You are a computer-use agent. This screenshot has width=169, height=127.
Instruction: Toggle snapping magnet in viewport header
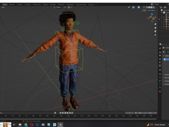tap(69, 7)
